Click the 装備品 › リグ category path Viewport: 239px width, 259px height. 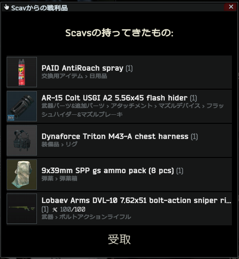coord(59,144)
